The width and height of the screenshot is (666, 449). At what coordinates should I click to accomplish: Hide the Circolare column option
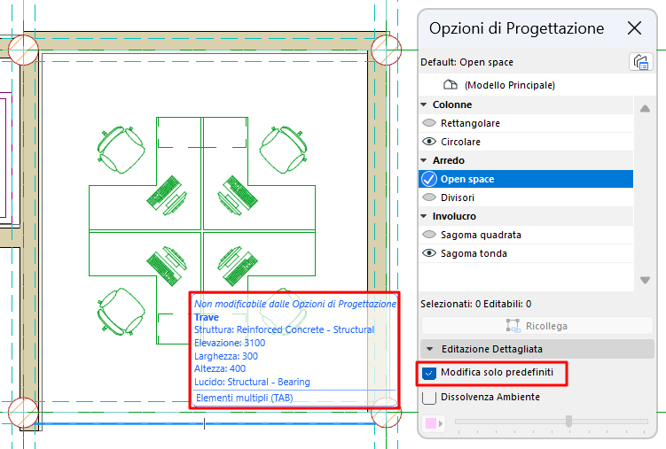click(x=429, y=142)
